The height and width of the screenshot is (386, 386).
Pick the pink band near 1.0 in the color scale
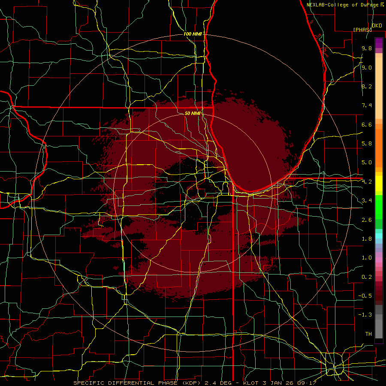coord(379,260)
